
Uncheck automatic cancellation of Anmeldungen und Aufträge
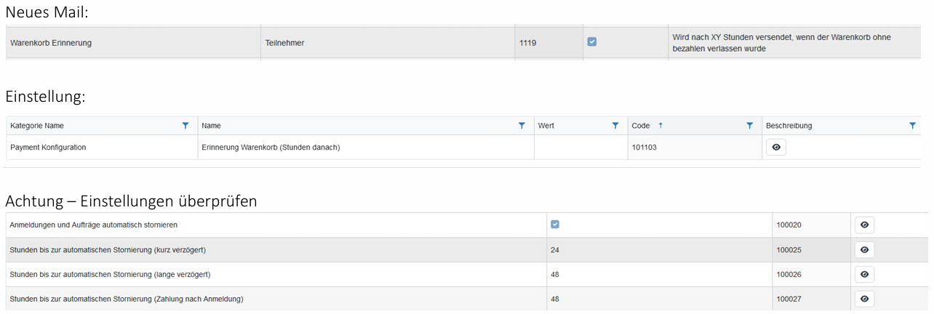click(555, 225)
